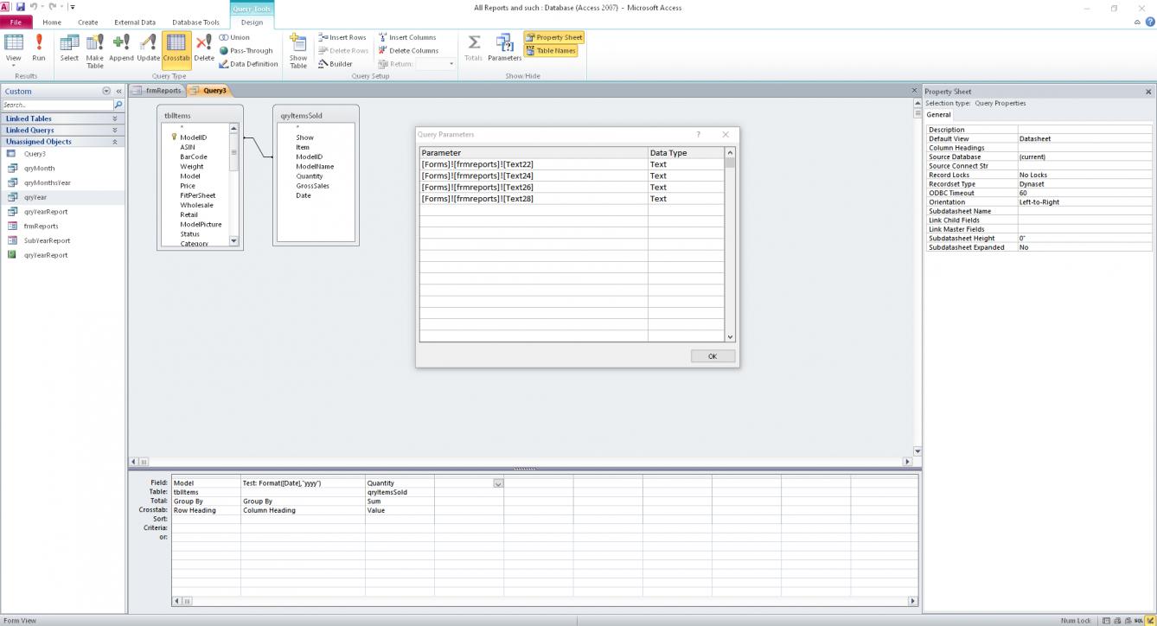The width and height of the screenshot is (1157, 626).
Task: Open the View dropdown arrow
Action: click(14, 66)
